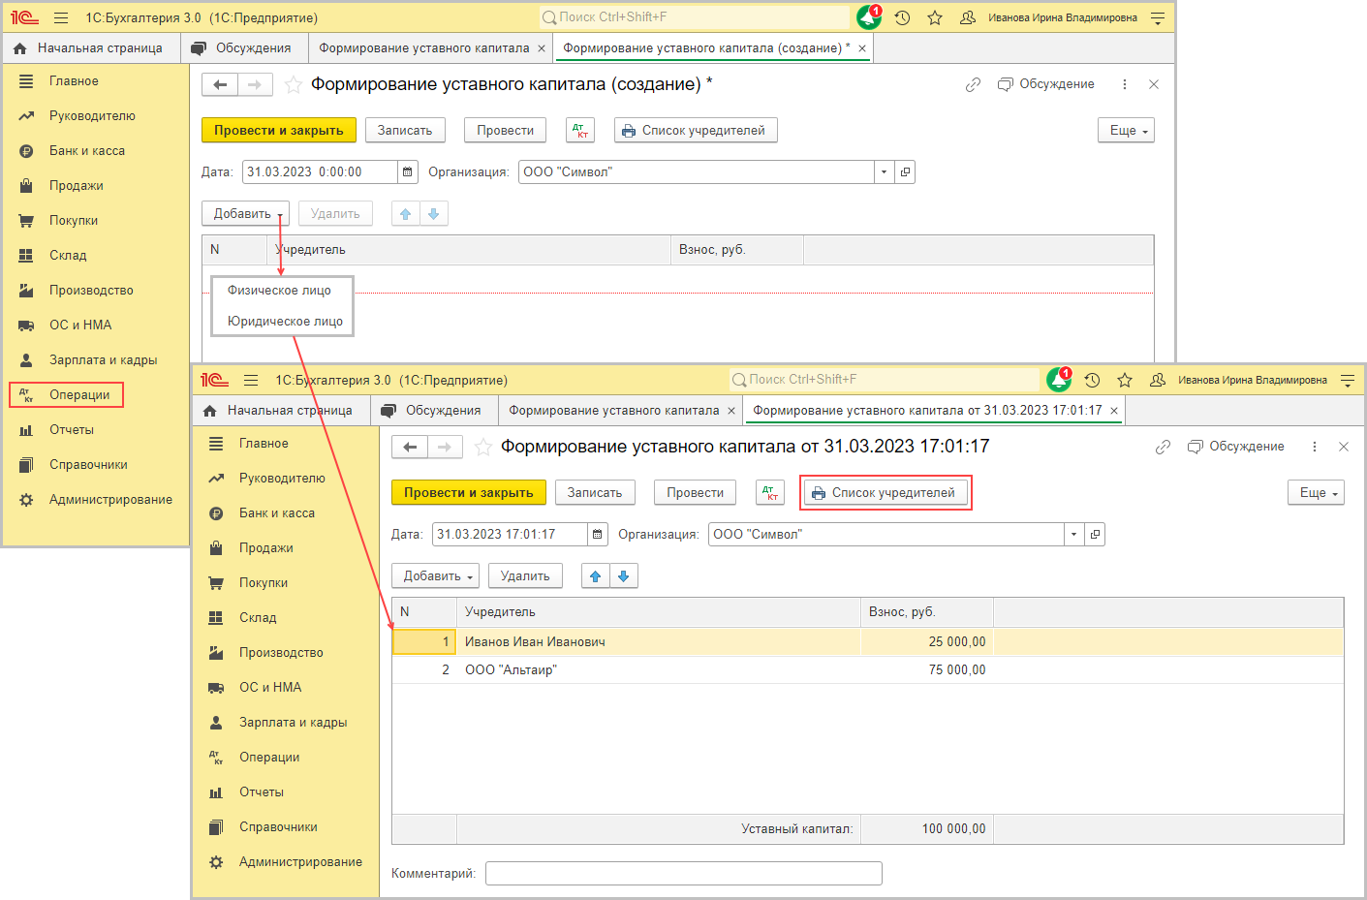Open Операции section in back window sidebar
Image resolution: width=1367 pixels, height=900 pixels.
click(67, 395)
